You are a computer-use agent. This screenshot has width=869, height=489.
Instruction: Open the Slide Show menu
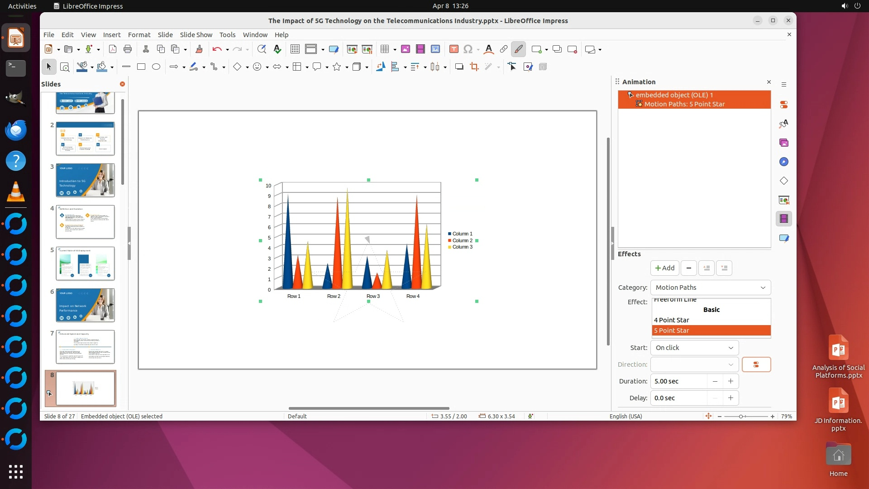pos(196,35)
